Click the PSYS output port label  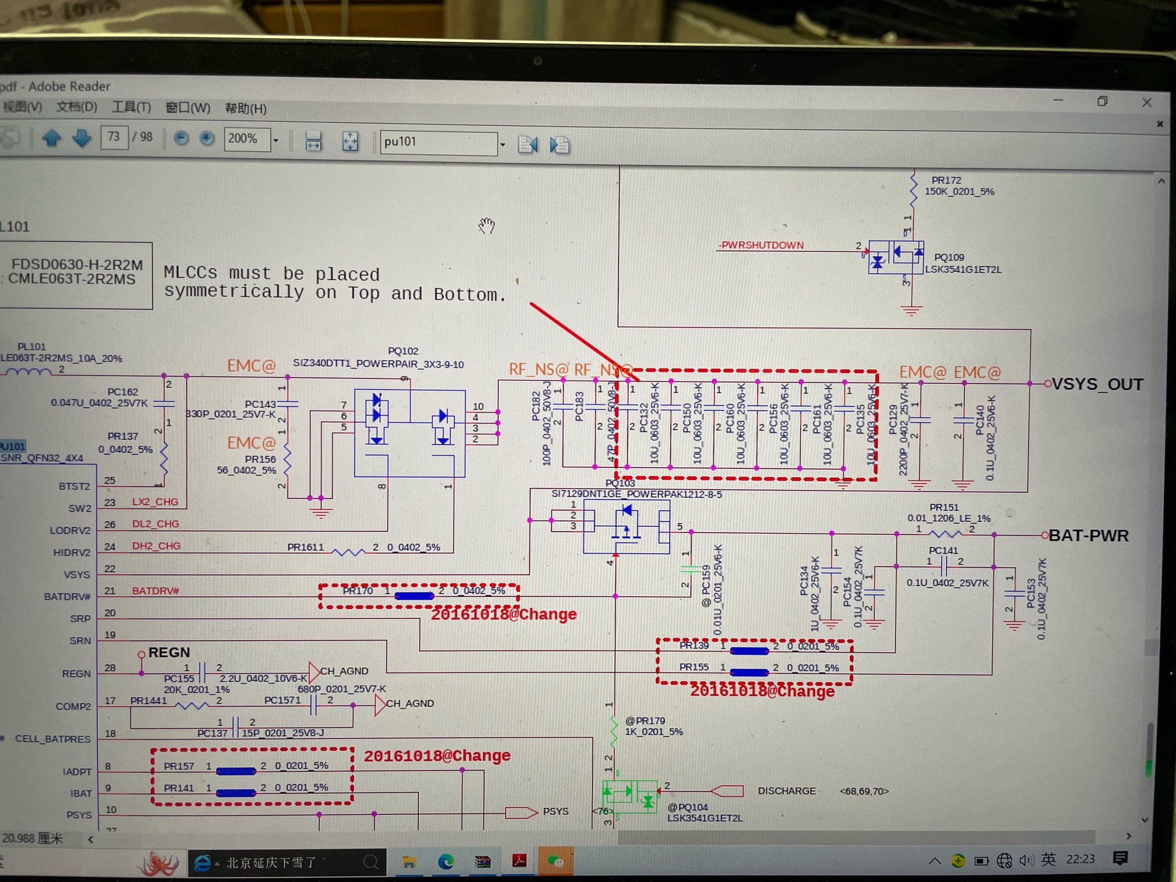pos(555,811)
